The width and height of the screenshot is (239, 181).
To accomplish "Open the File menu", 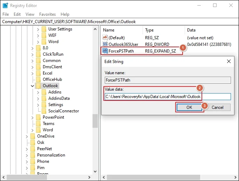I will point(6,14).
